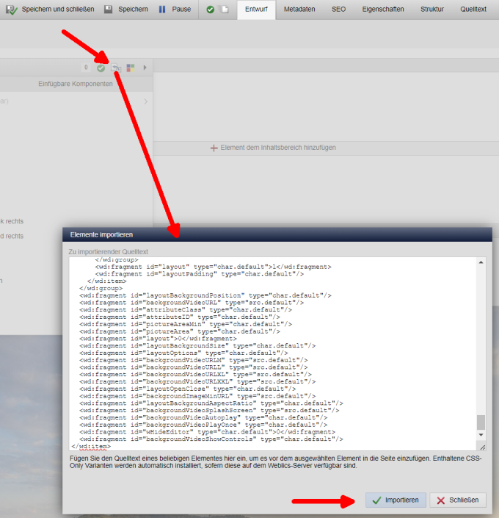Expand the chevron in the component list row

click(145, 101)
